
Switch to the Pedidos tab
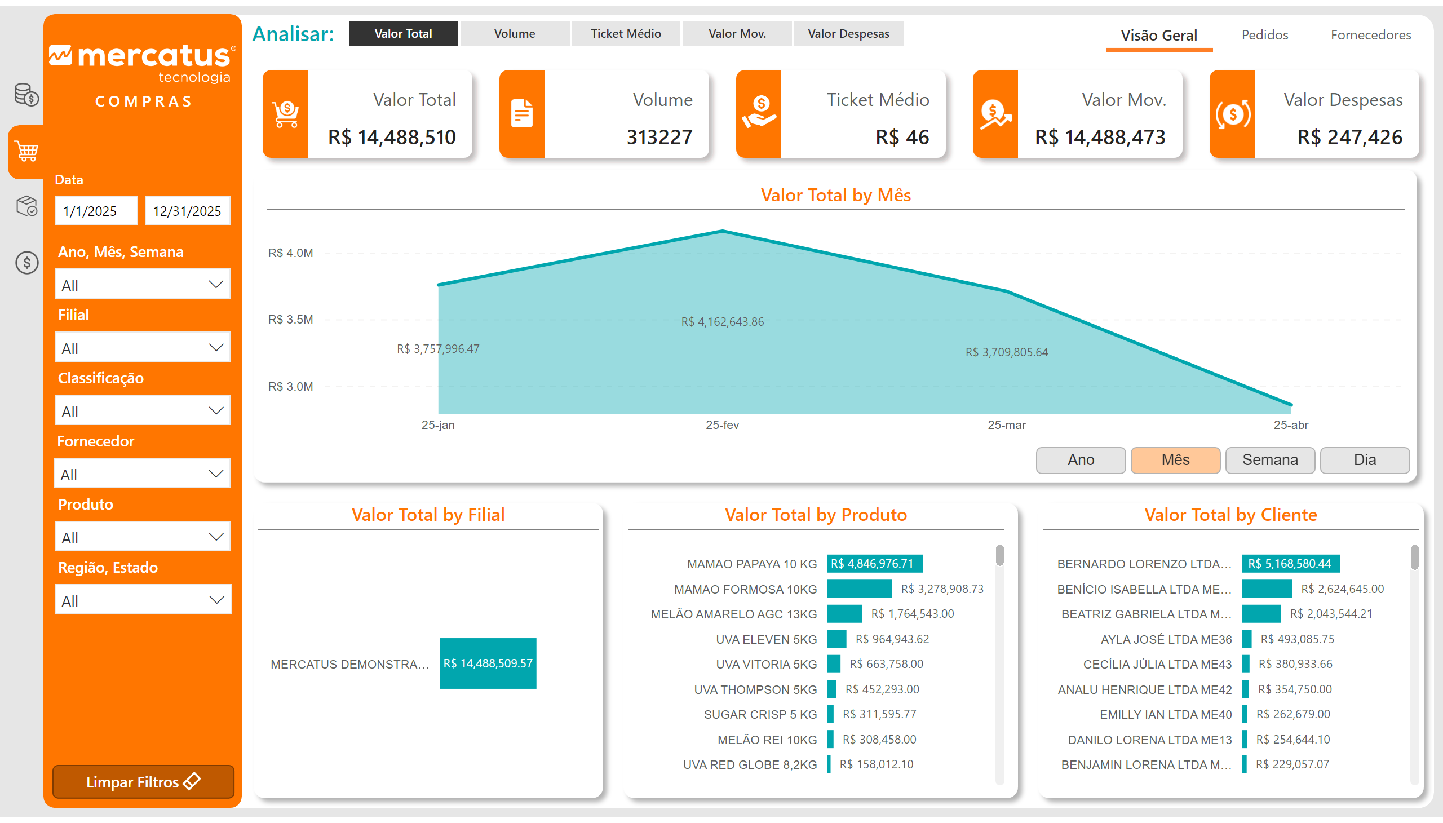(1264, 35)
